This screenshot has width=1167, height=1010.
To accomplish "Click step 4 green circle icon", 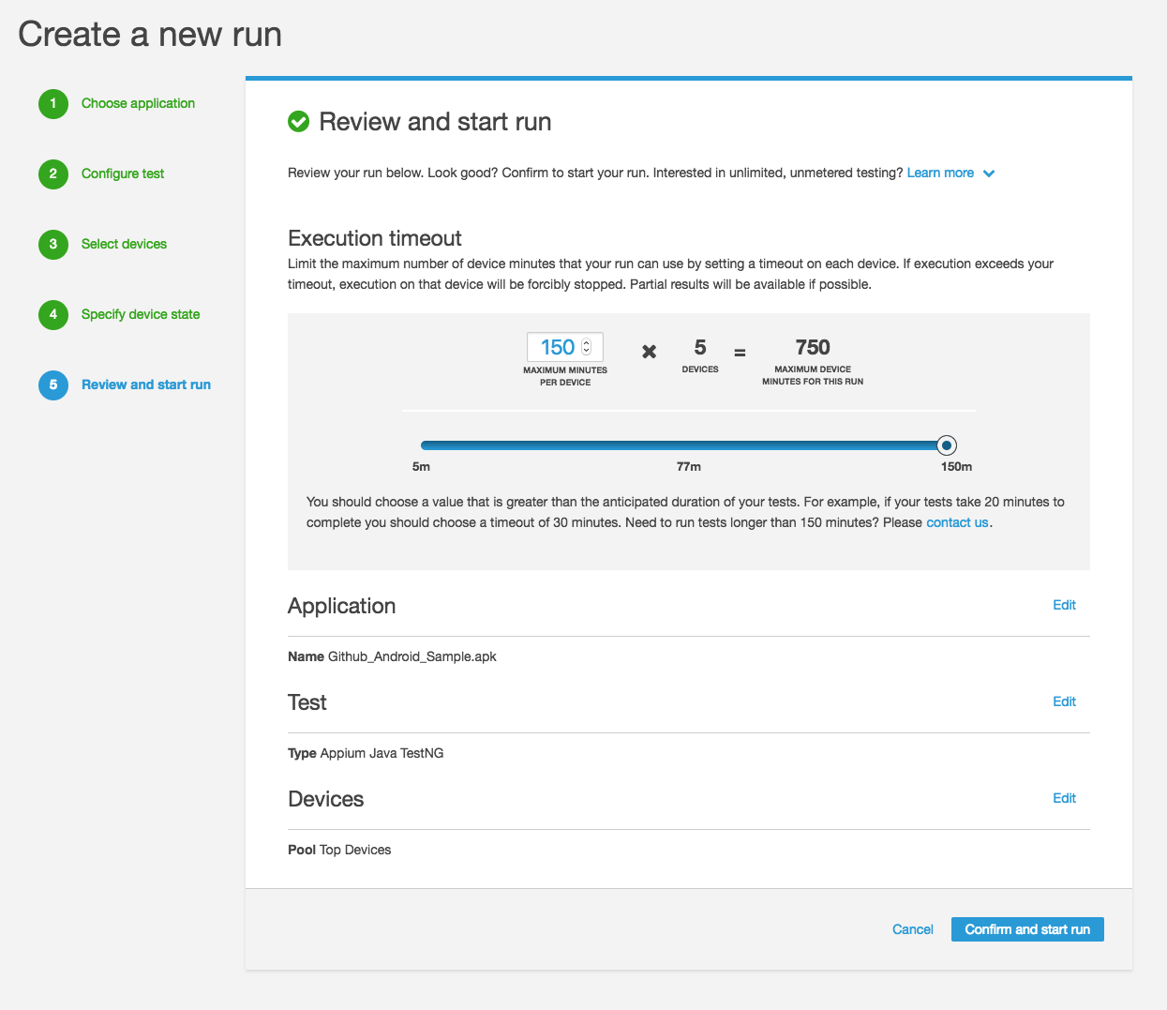I will pos(53,315).
